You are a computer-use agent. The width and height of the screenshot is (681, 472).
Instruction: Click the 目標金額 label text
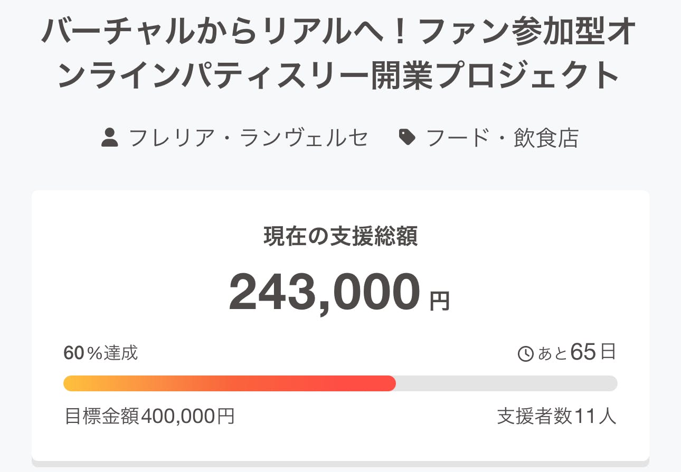102,417
